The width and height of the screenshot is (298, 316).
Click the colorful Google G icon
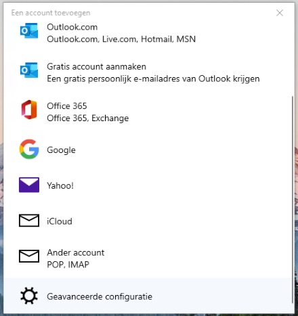(29, 149)
